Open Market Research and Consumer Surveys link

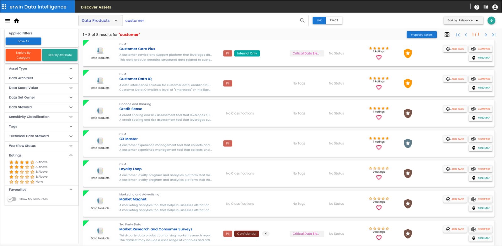(x=156, y=229)
